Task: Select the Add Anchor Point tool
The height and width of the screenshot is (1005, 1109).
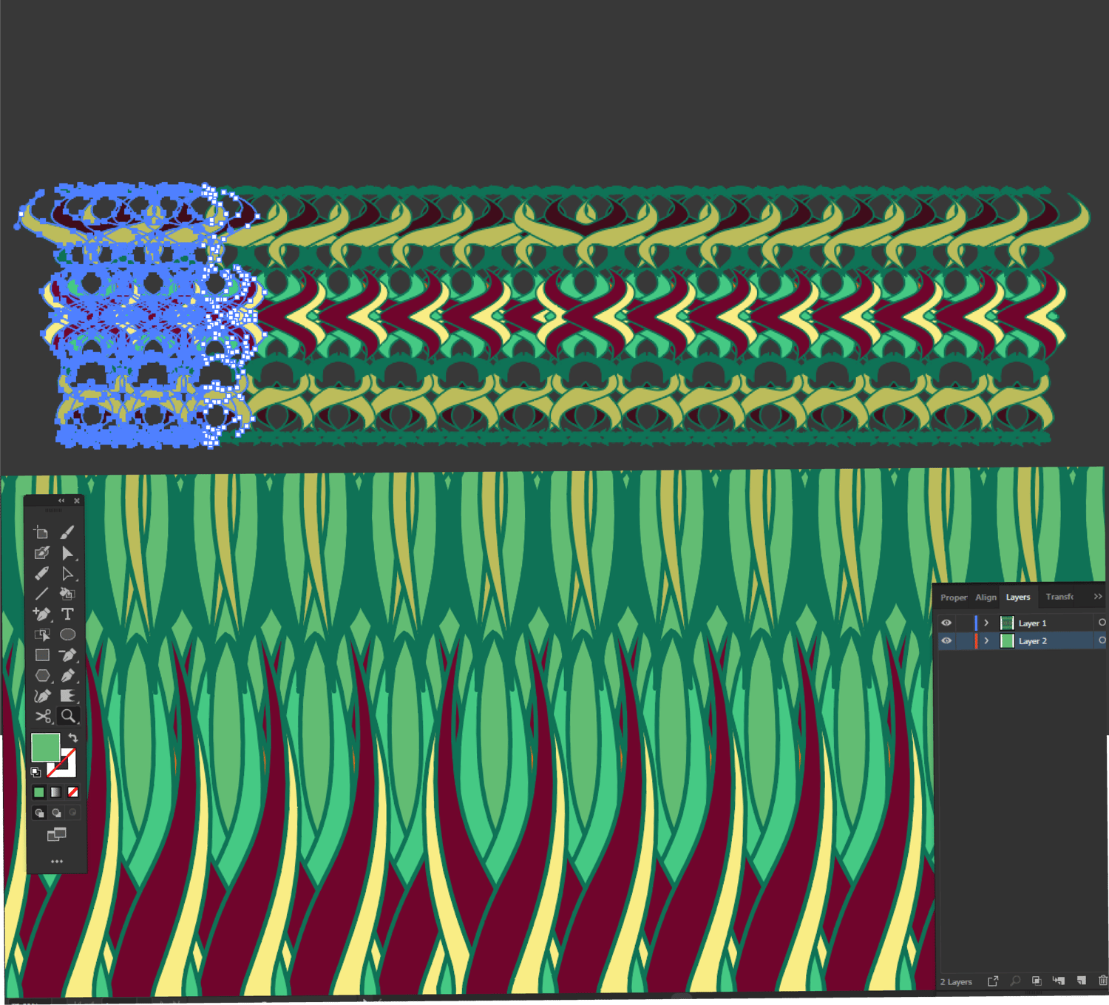Action: tap(41, 614)
